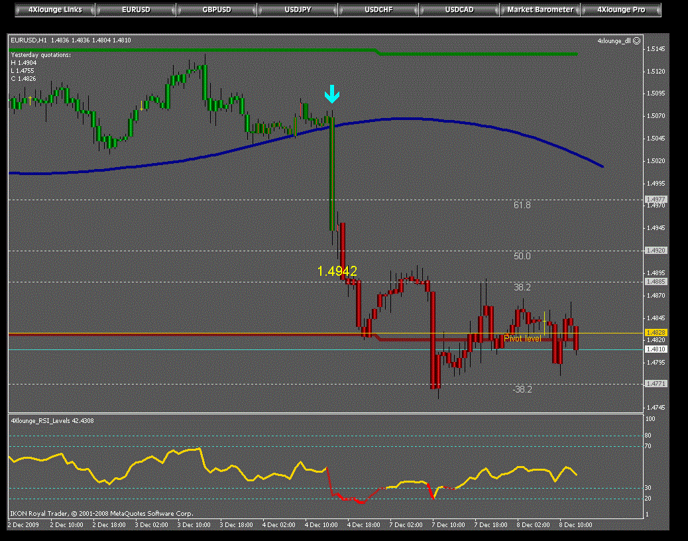Screen dimensions: 688x541
Task: Click the 3 Dec 18:00 time axis label
Action: tap(236, 525)
